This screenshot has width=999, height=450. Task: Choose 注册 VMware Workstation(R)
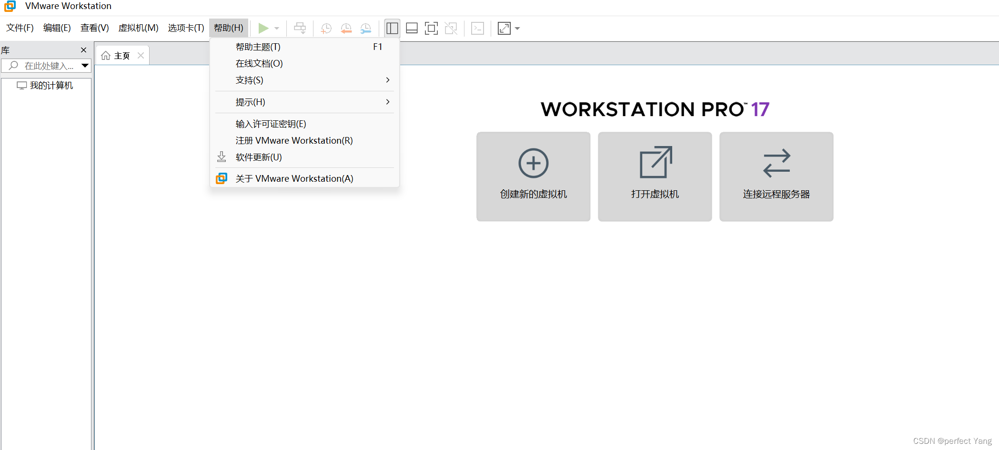point(305,141)
